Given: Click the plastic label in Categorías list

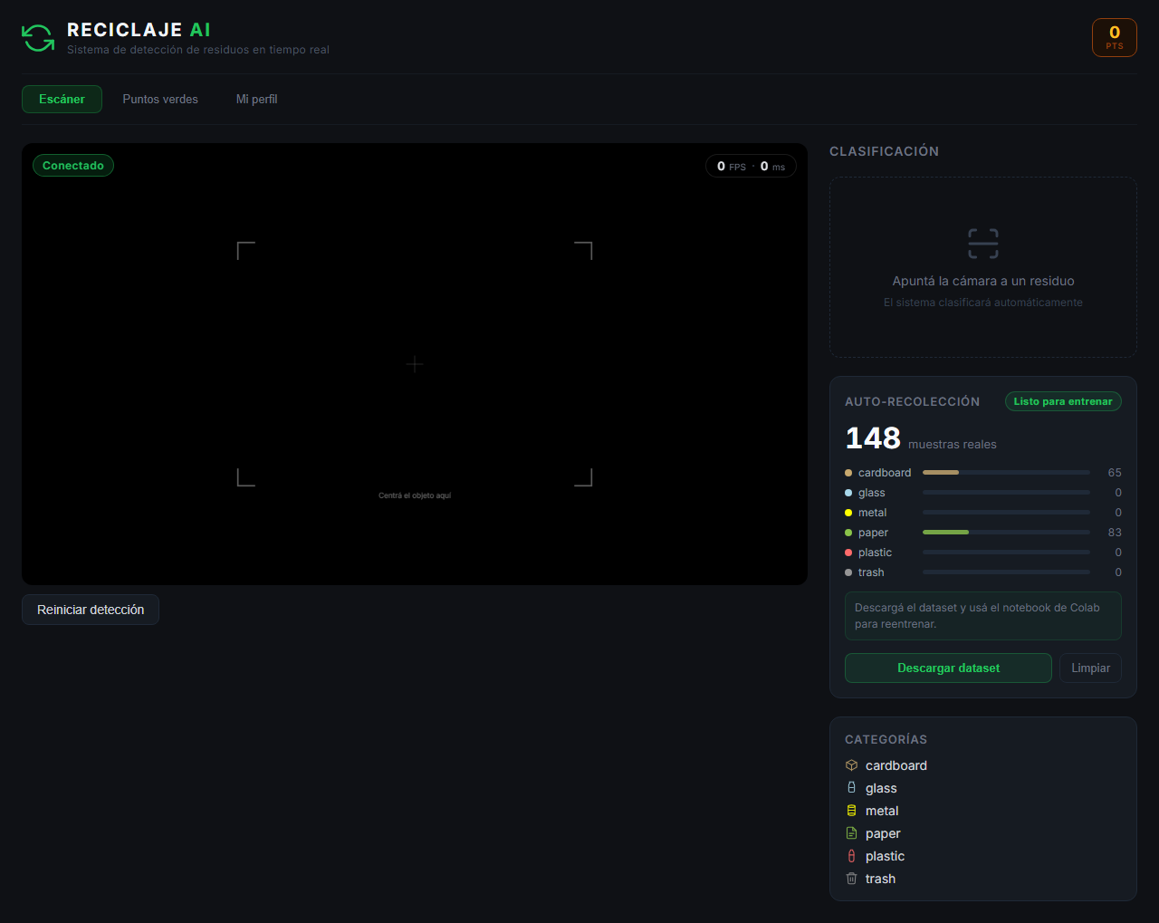Looking at the screenshot, I should click(885, 856).
